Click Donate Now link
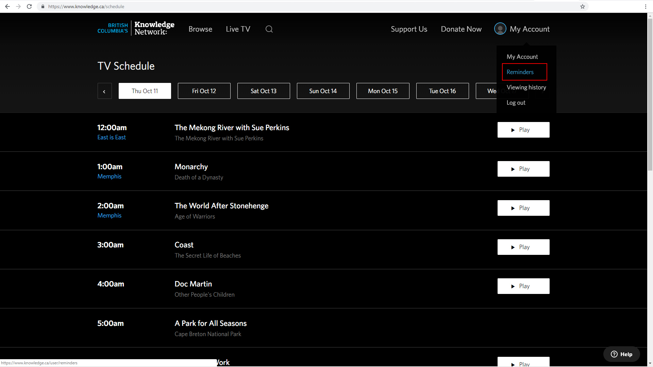The width and height of the screenshot is (653, 367). 461,29
